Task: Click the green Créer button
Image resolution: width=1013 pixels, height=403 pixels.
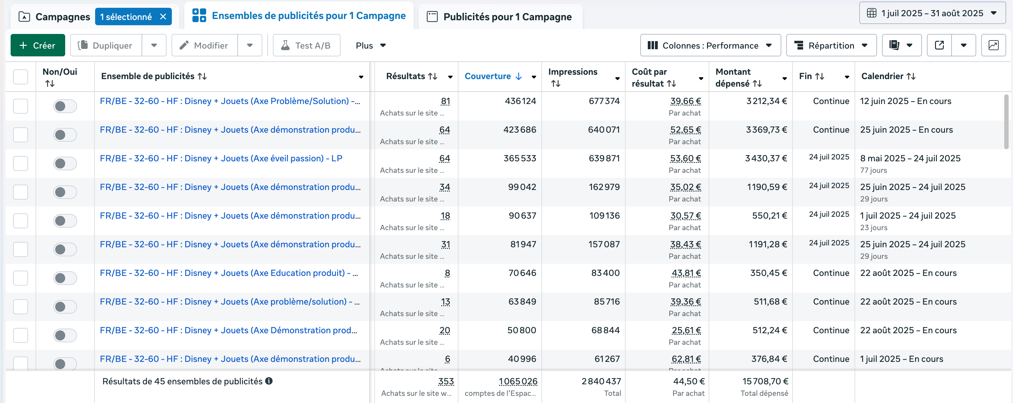Action: [x=38, y=45]
